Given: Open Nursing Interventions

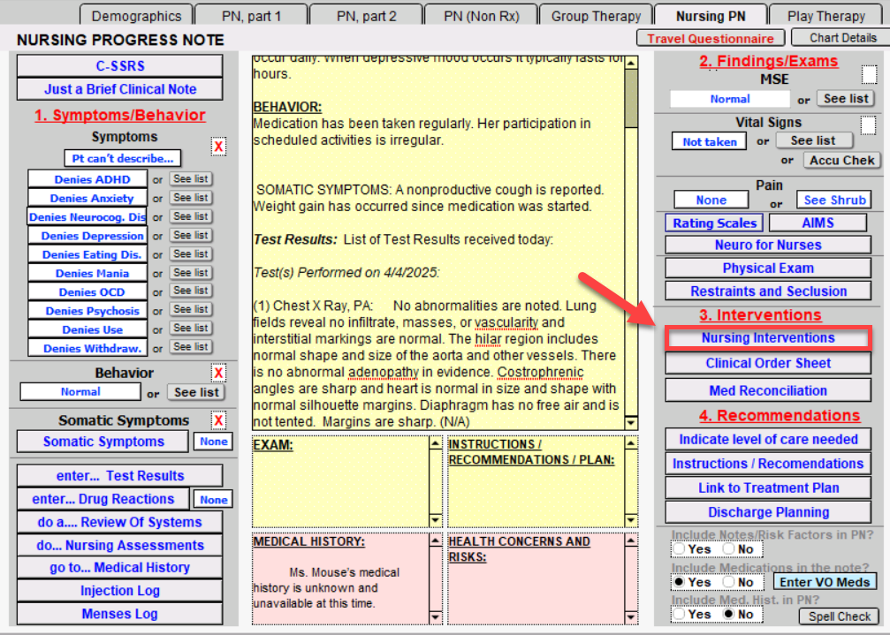Looking at the screenshot, I should pos(767,338).
